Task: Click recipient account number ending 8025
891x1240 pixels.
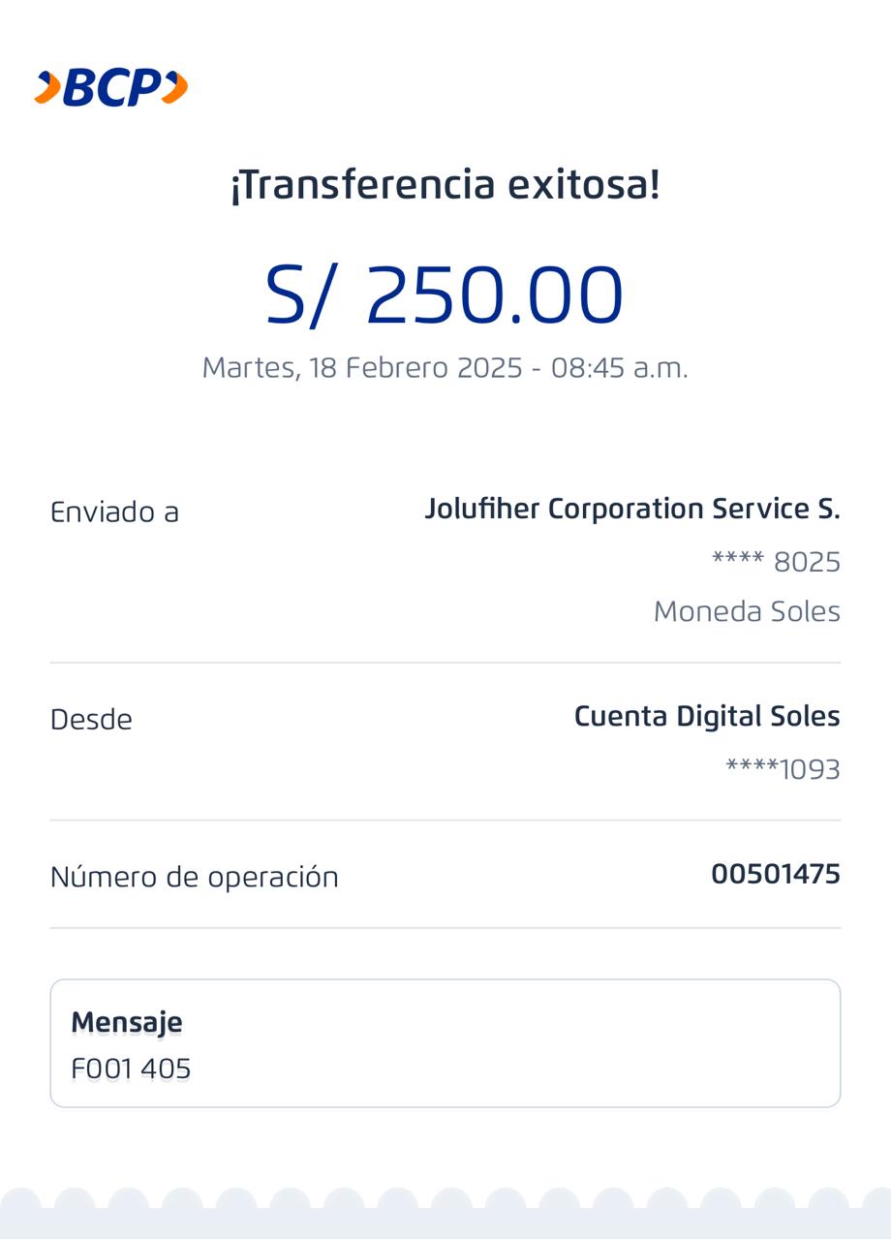Action: click(x=776, y=562)
